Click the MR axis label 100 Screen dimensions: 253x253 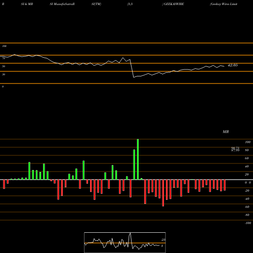(x=247, y=142)
